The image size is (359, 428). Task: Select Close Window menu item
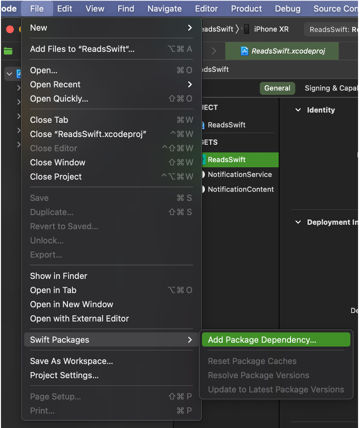click(x=111, y=162)
